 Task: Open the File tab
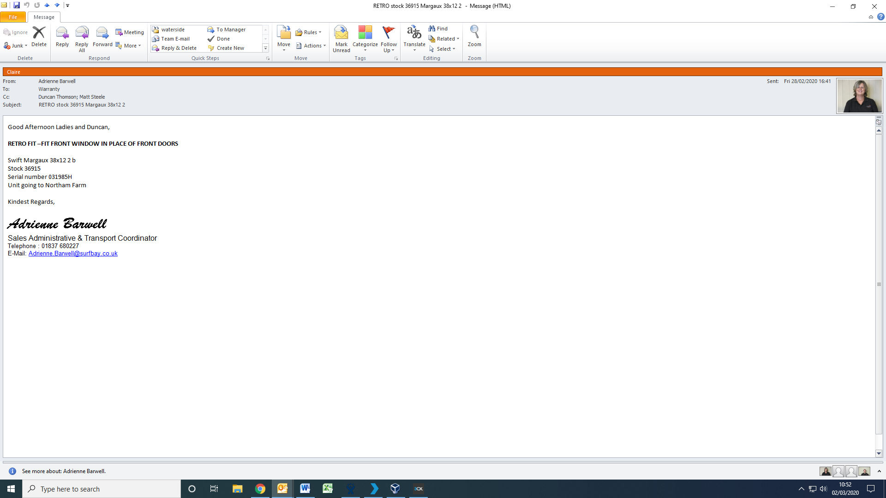(13, 17)
